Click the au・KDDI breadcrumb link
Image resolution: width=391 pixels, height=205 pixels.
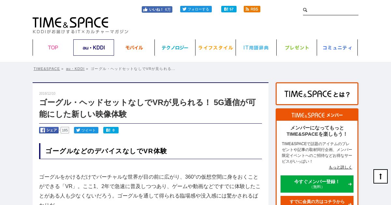pos(75,69)
